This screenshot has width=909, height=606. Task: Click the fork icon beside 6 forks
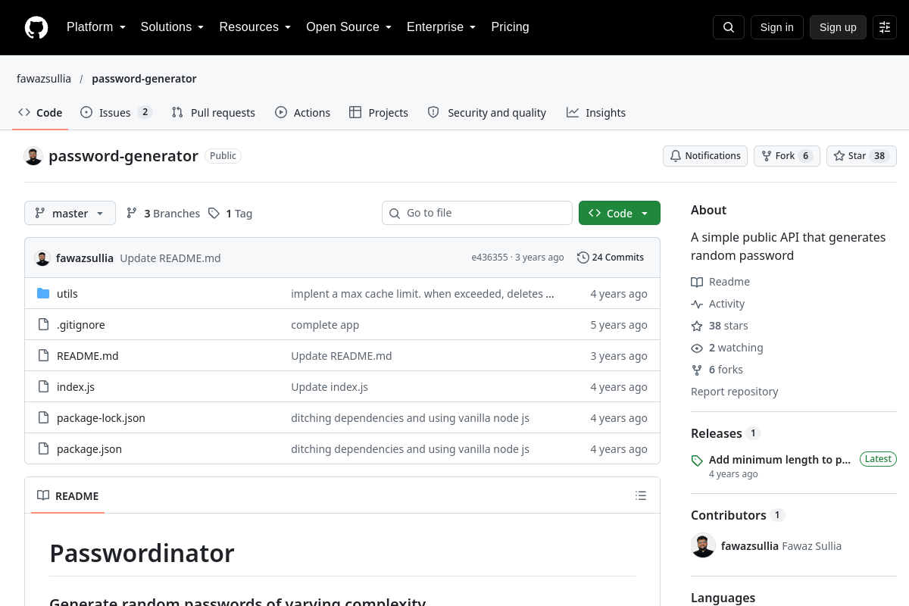pyautogui.click(x=697, y=370)
